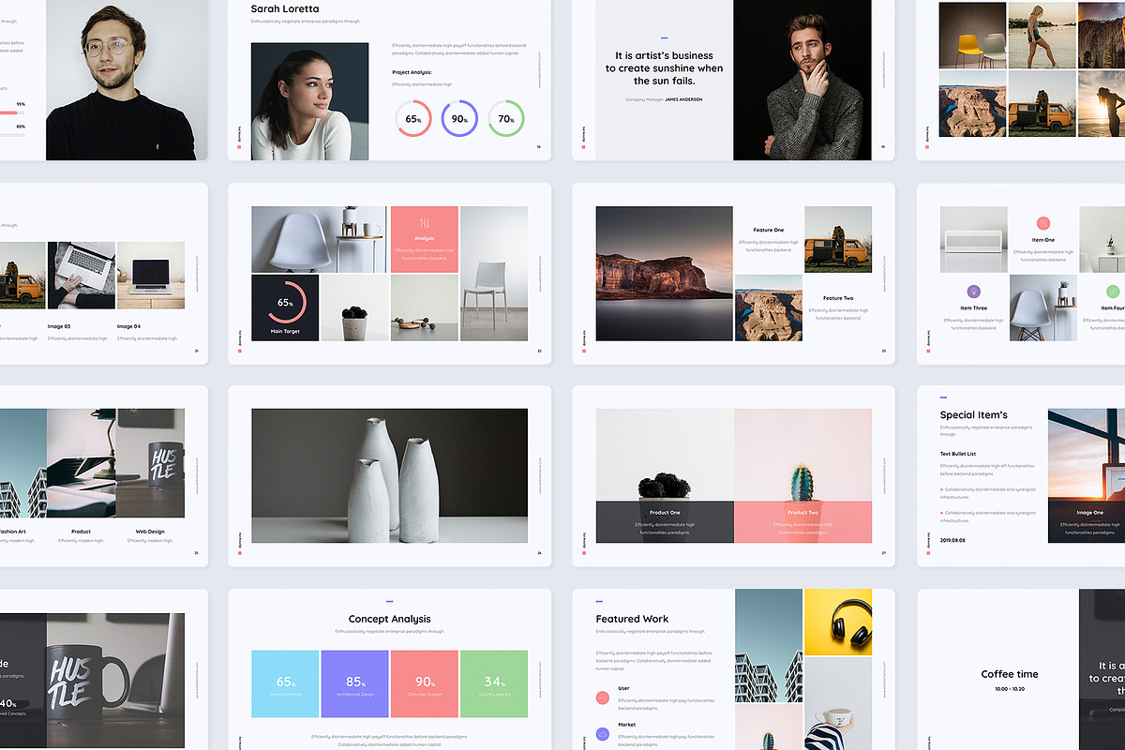Click the purple Market cloud icon
The width and height of the screenshot is (1125, 750).
603,733
